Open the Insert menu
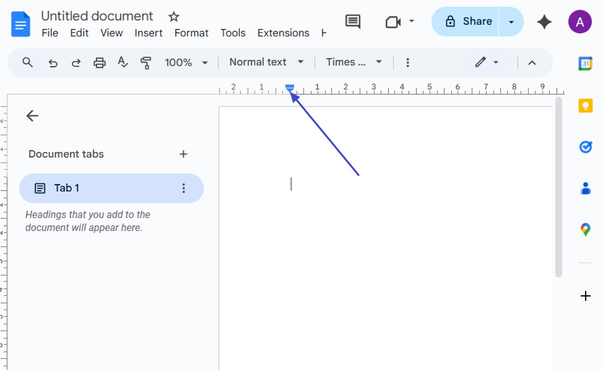 (x=148, y=33)
